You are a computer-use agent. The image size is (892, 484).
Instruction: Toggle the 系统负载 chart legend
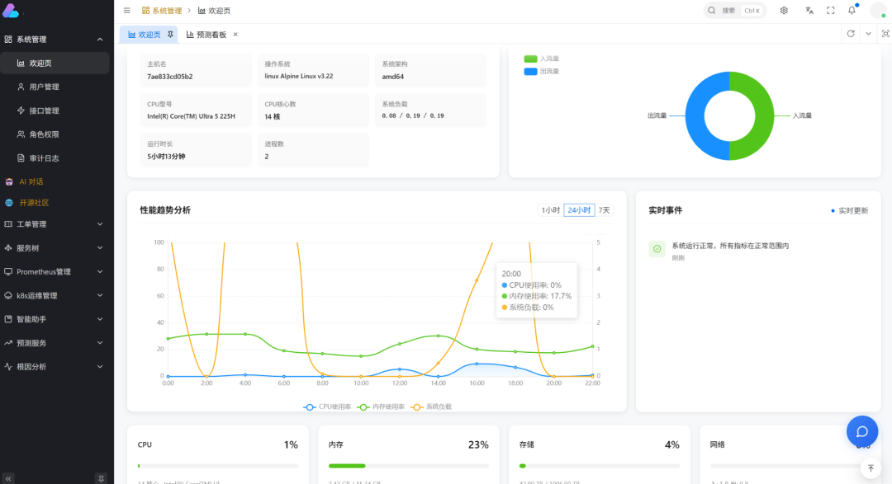pos(431,406)
